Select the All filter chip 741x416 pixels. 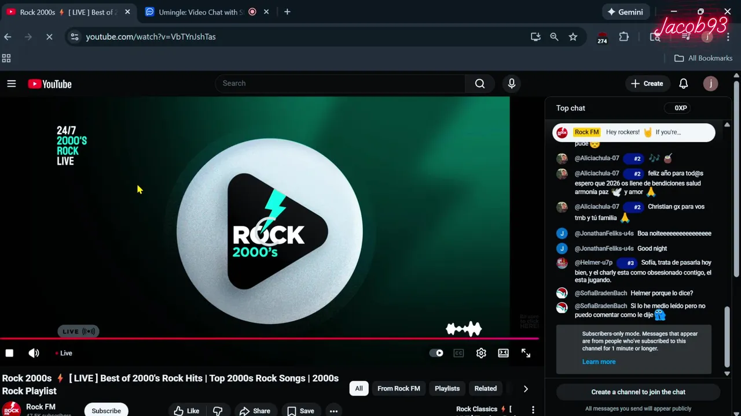pos(359,388)
